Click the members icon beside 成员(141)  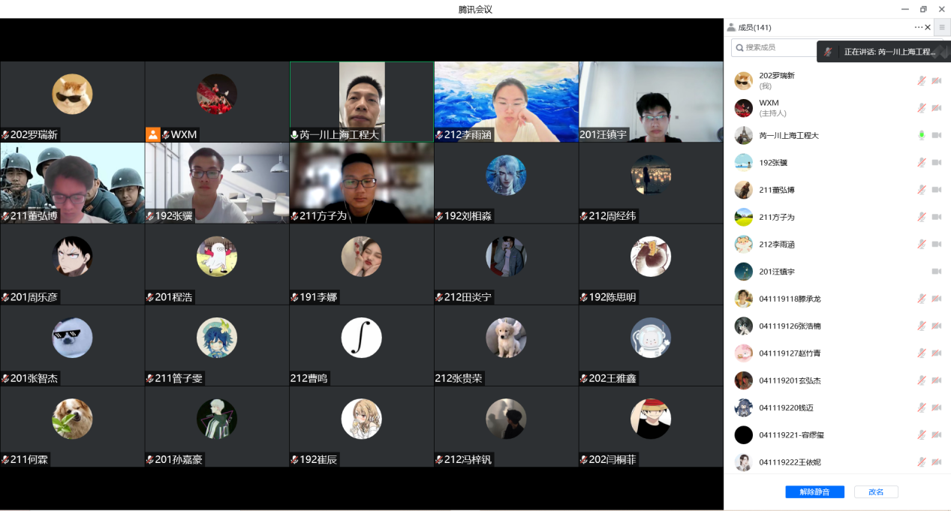[731, 27]
